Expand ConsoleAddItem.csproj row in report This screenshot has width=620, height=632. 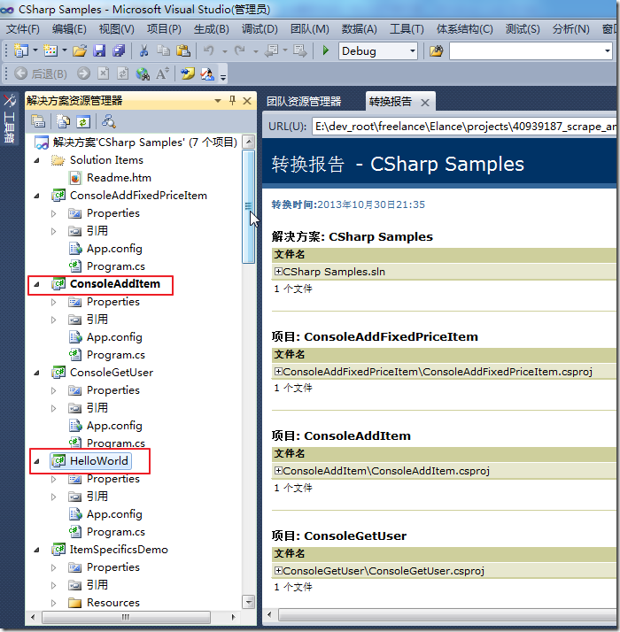[278, 470]
